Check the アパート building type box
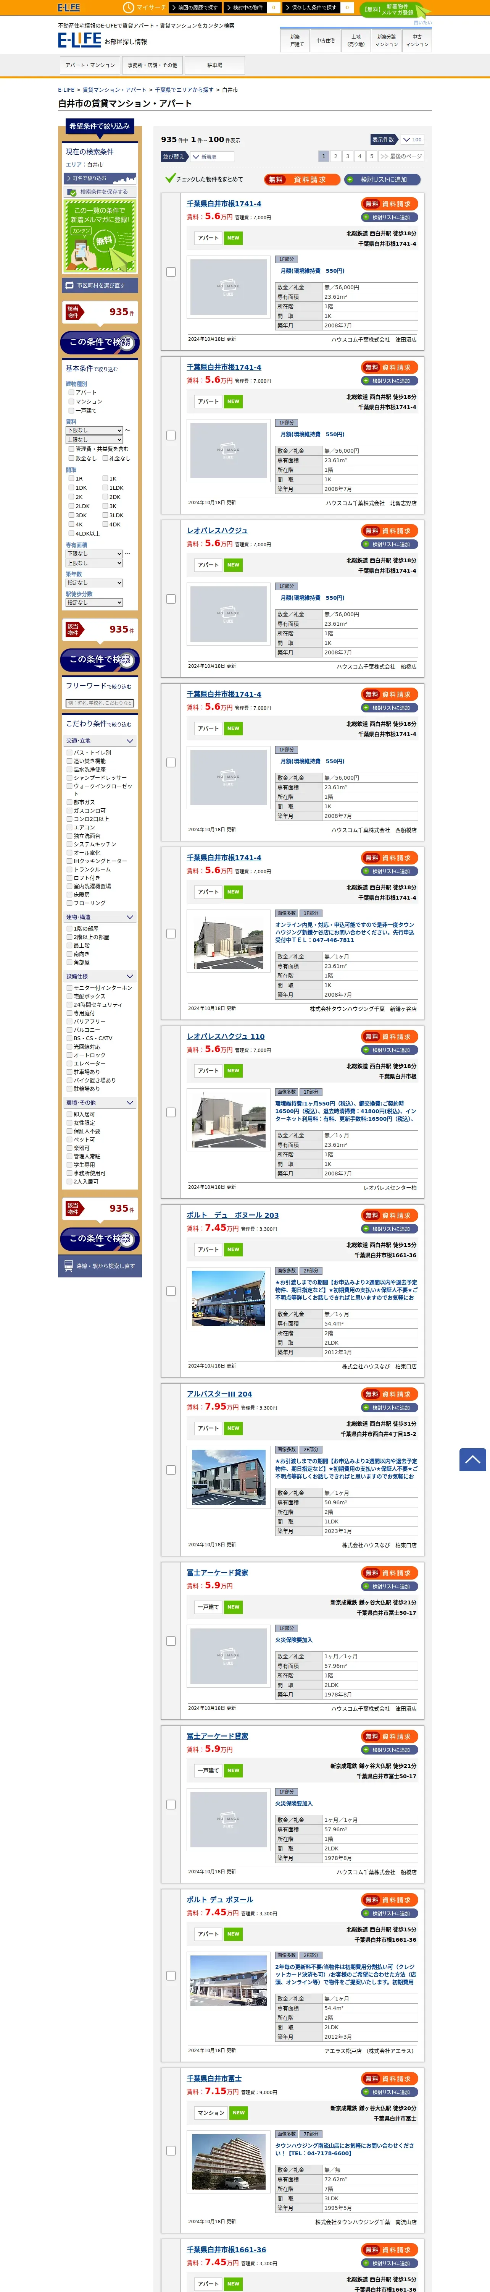 71,392
